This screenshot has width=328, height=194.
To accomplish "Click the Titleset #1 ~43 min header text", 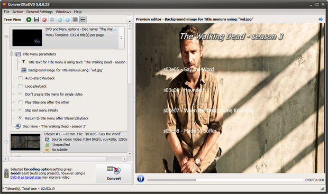I will (83, 134).
